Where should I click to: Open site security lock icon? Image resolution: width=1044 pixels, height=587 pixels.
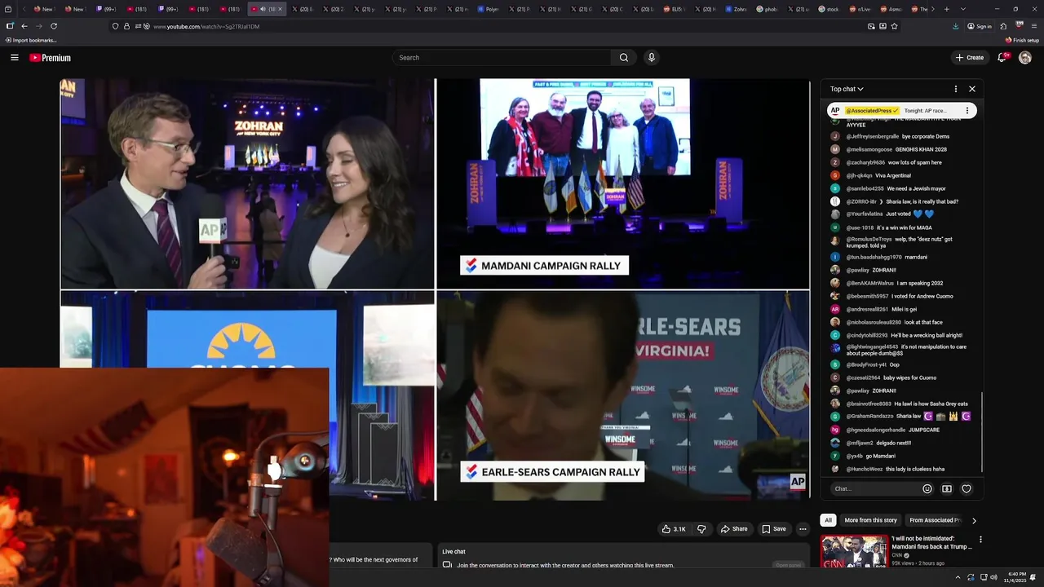click(x=126, y=26)
